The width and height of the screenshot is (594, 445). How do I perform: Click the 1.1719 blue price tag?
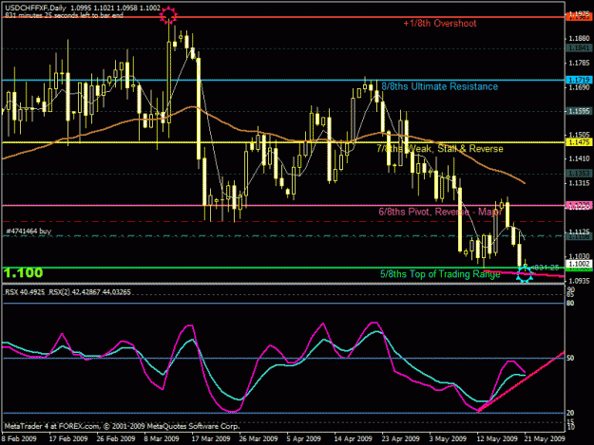point(579,80)
